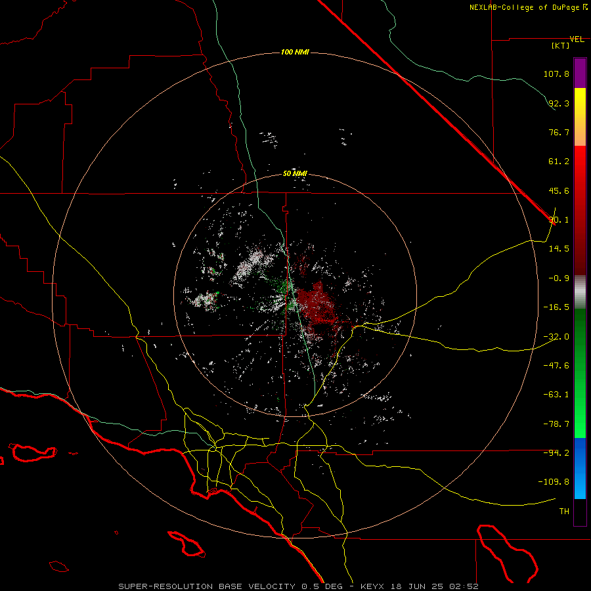Click the -109.8 velocity scale value

pyautogui.click(x=554, y=482)
